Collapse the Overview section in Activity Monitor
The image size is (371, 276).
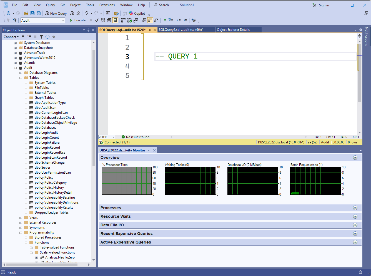coord(355,157)
